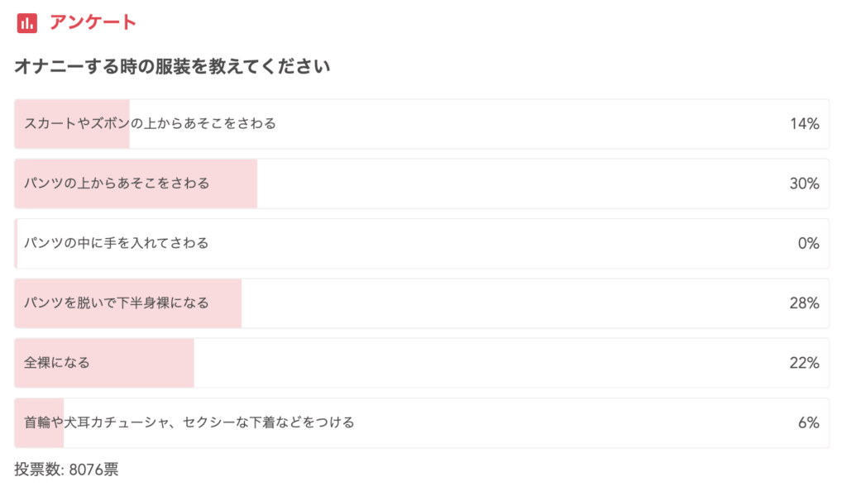The height and width of the screenshot is (496, 847).
Task: Click the 14% result label
Action: 804,124
